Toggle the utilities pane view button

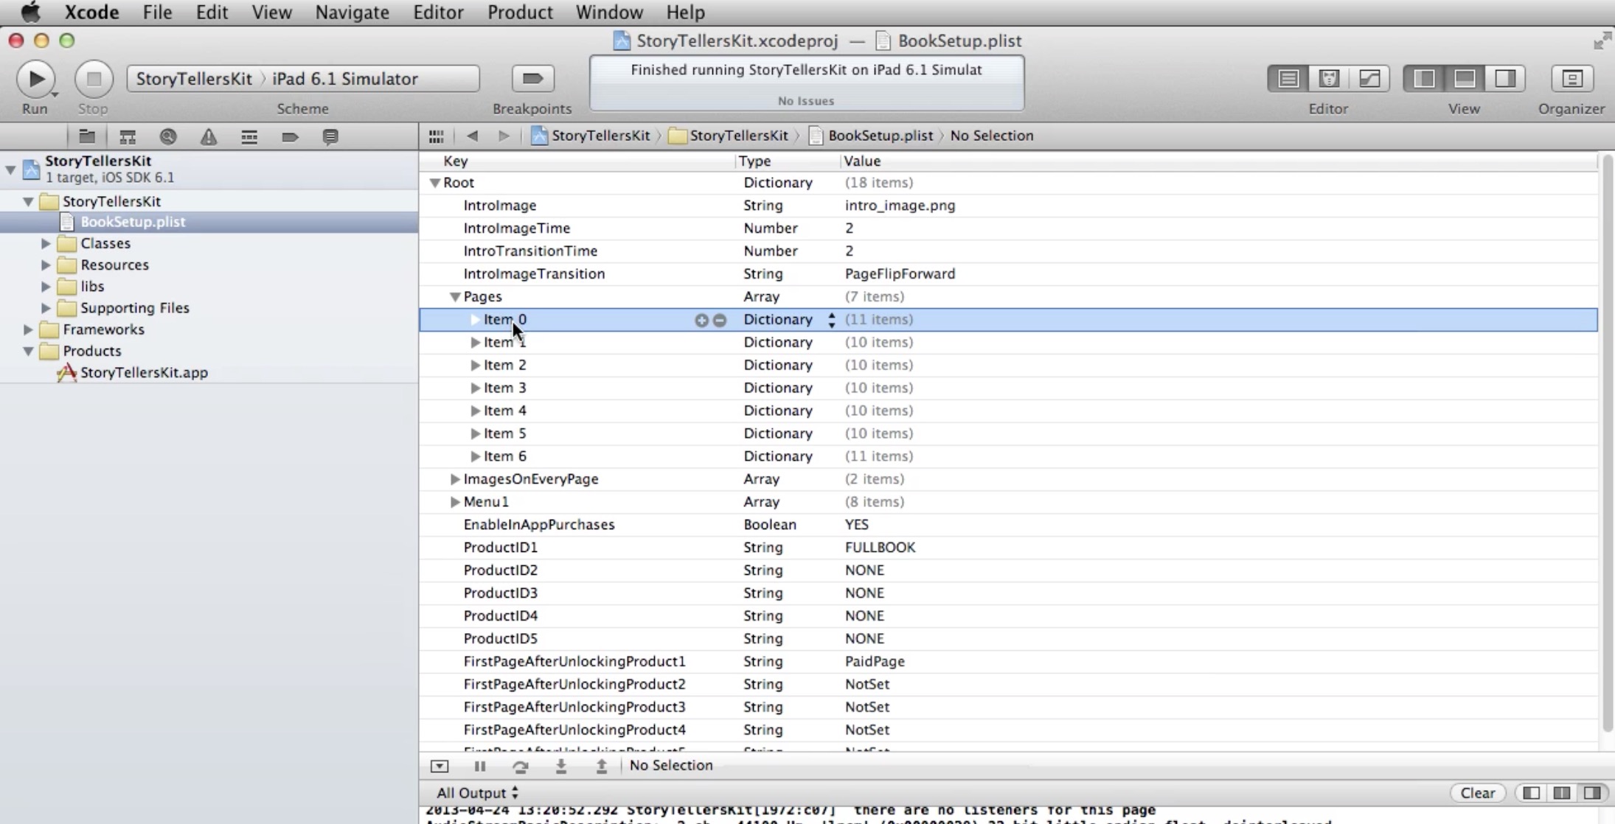tap(1504, 79)
